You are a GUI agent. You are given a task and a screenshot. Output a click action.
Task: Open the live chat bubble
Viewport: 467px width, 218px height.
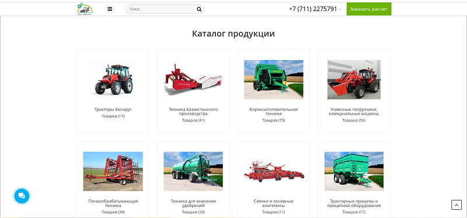click(22, 196)
